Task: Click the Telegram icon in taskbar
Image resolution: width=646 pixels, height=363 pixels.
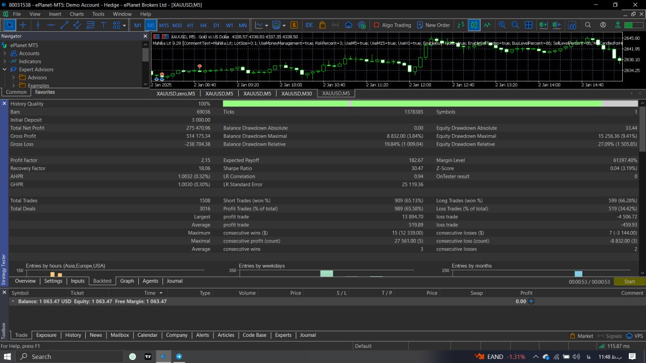Action: click(x=179, y=356)
